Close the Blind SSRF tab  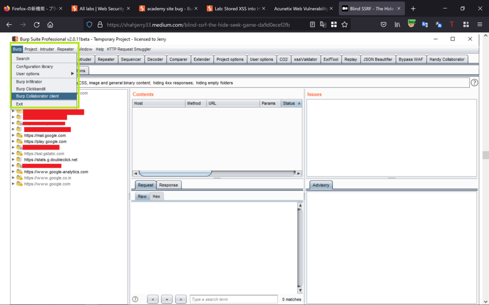pos(398,9)
